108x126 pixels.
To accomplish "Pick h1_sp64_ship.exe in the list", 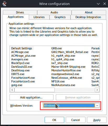I will coord(63,59).
